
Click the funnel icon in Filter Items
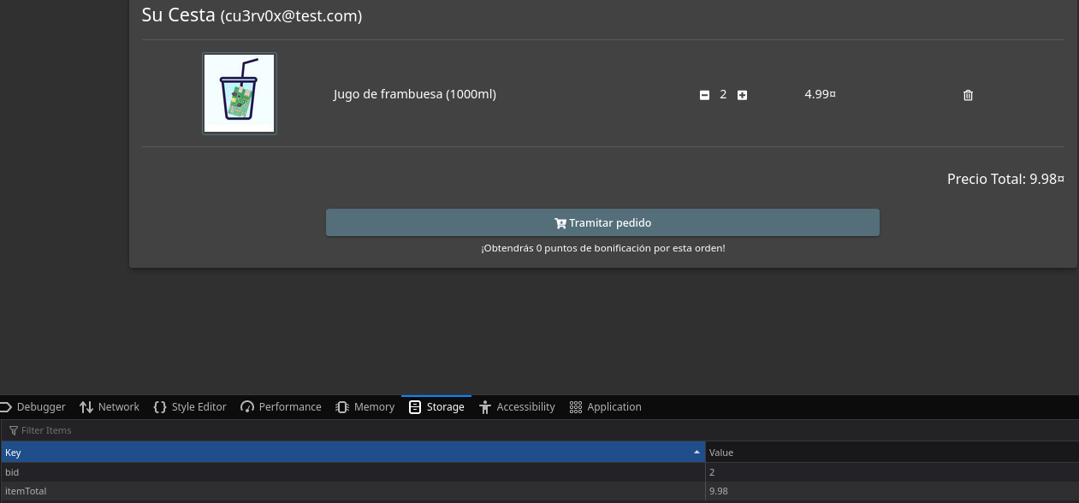pyautogui.click(x=12, y=430)
